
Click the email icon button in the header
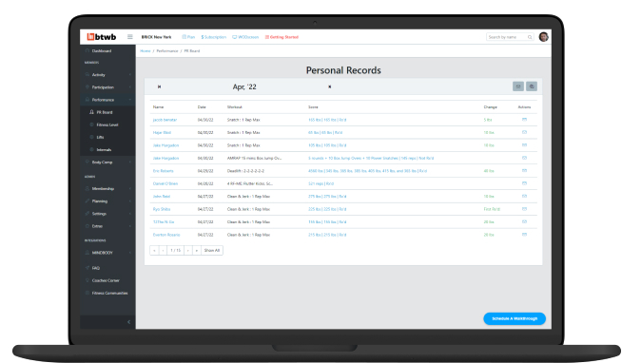click(x=518, y=86)
